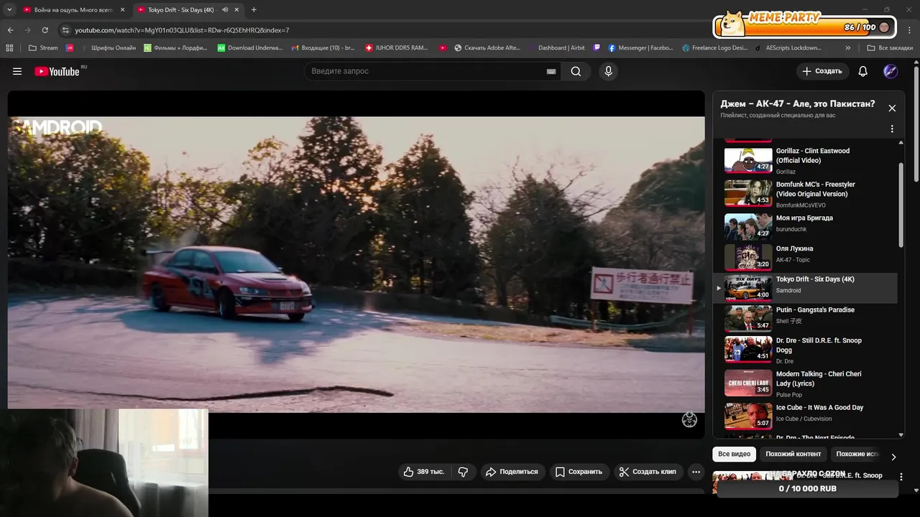Click the Поделиться share button

(512, 472)
